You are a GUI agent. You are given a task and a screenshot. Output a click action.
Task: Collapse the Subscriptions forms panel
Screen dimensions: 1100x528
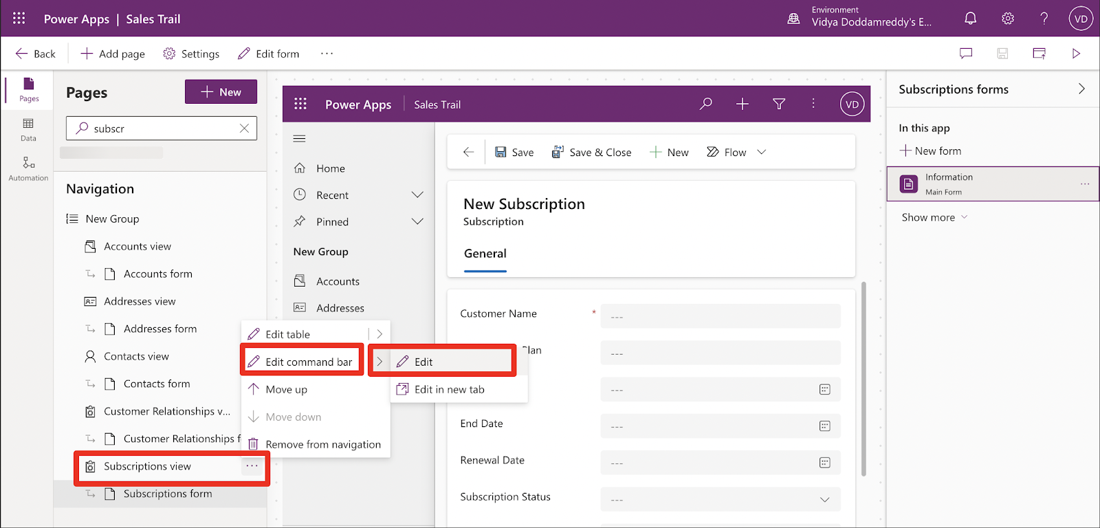(1081, 89)
